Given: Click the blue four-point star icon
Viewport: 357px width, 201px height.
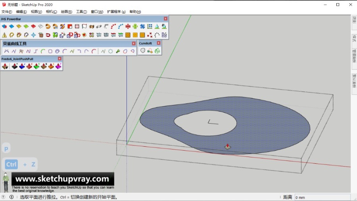Looking at the screenshot, I should 33,35.
